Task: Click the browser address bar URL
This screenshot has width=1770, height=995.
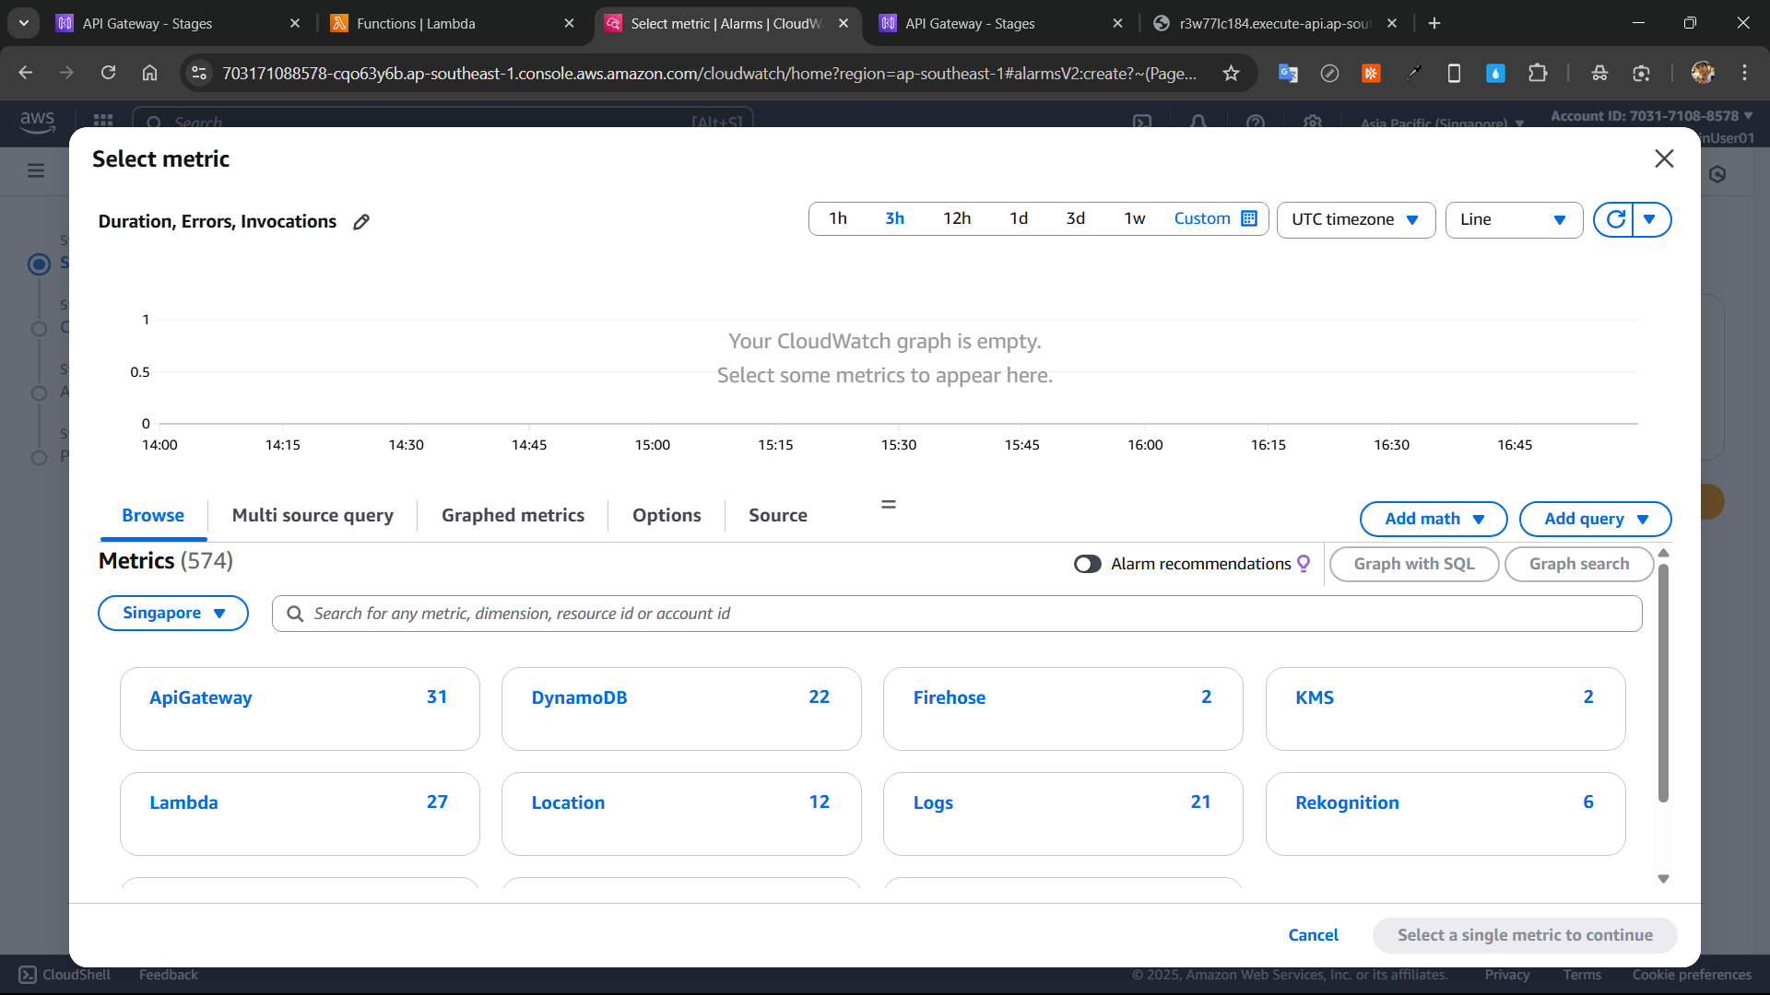Action: [x=710, y=73]
